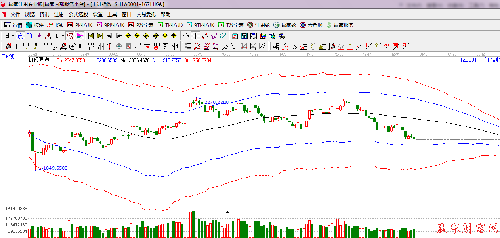Click the hand pan tool icon

coord(186,36)
